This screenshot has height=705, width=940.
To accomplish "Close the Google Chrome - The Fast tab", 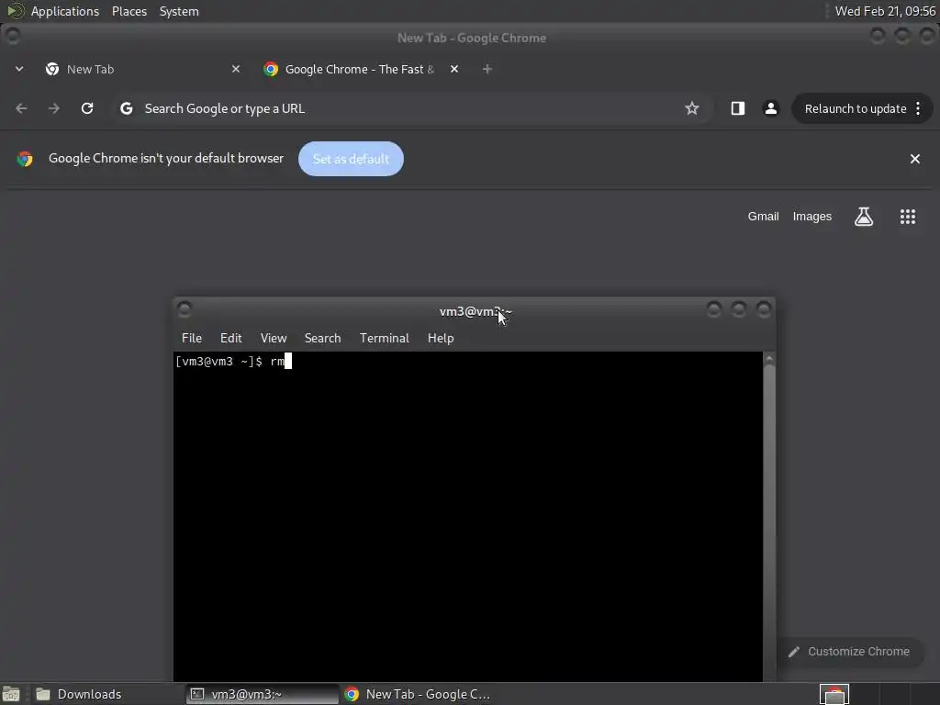I will (454, 69).
